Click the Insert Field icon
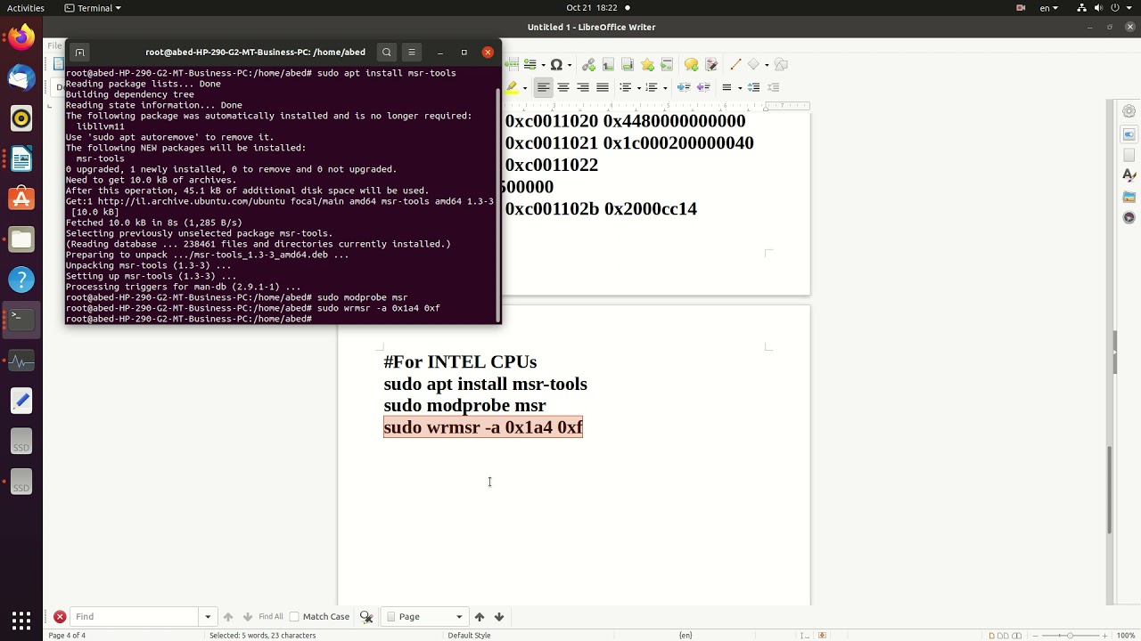 point(529,64)
